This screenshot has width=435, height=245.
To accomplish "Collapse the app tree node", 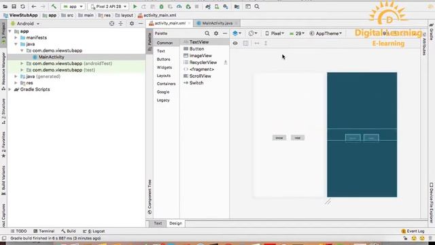I will click(x=10, y=31).
